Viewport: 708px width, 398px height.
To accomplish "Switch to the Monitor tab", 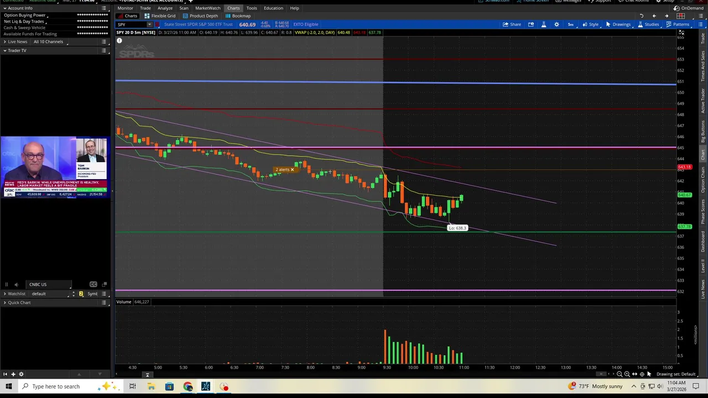I will click(125, 8).
